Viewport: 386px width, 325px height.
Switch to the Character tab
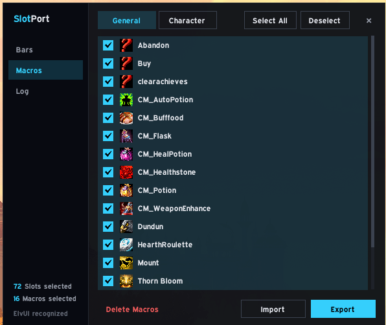tap(188, 20)
